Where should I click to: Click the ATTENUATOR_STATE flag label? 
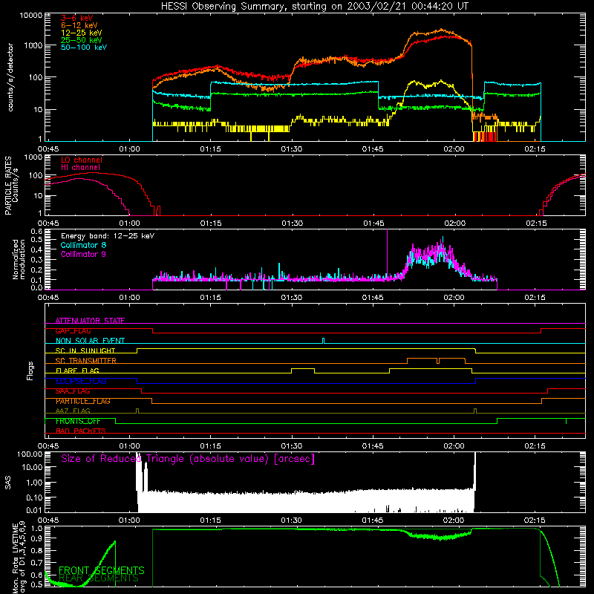point(90,321)
